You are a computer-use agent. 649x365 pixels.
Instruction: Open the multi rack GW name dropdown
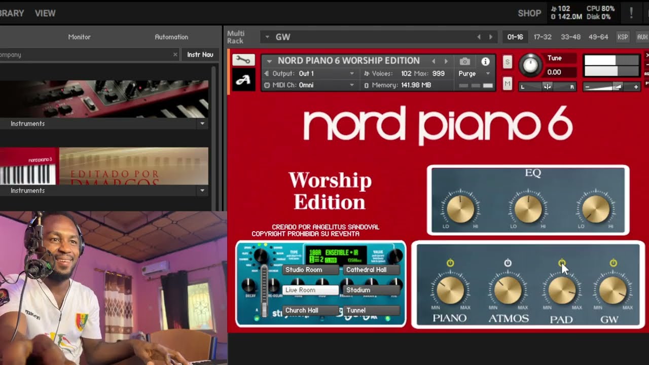click(x=267, y=37)
